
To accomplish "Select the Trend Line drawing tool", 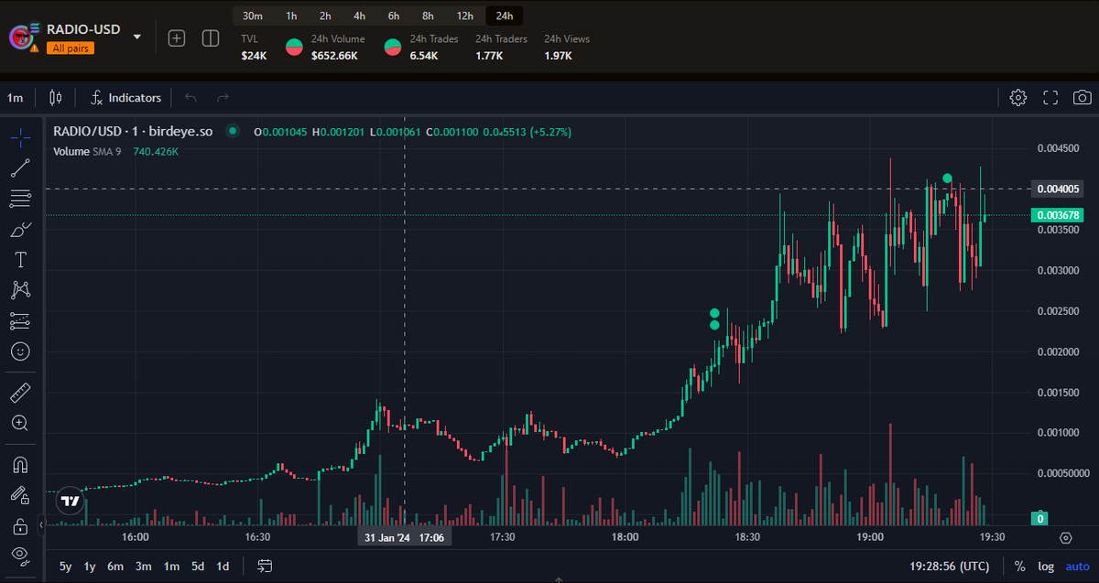I will [20, 167].
